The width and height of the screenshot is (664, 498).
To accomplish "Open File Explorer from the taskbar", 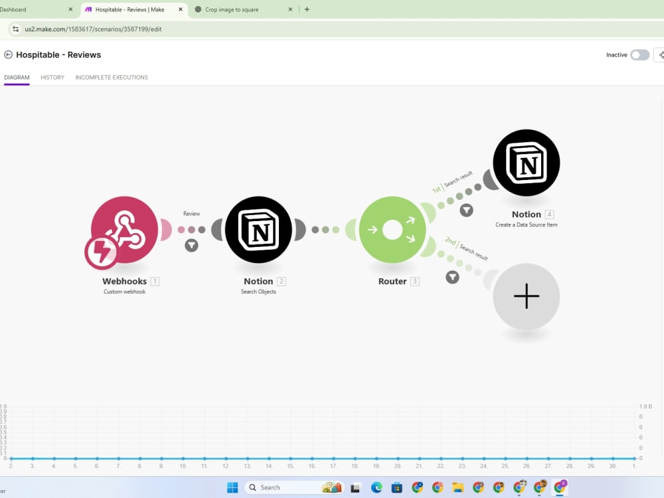I will pos(457,487).
